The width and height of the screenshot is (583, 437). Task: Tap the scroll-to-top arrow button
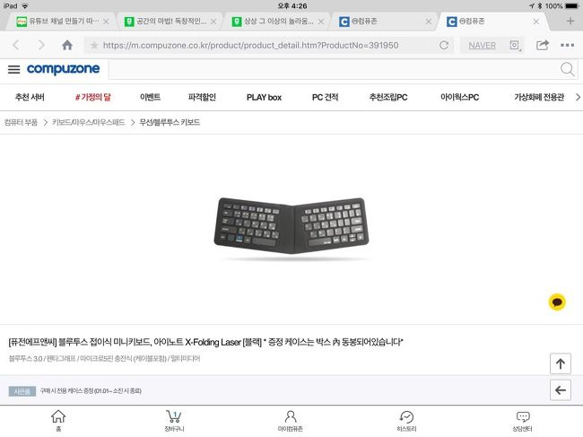561,363
